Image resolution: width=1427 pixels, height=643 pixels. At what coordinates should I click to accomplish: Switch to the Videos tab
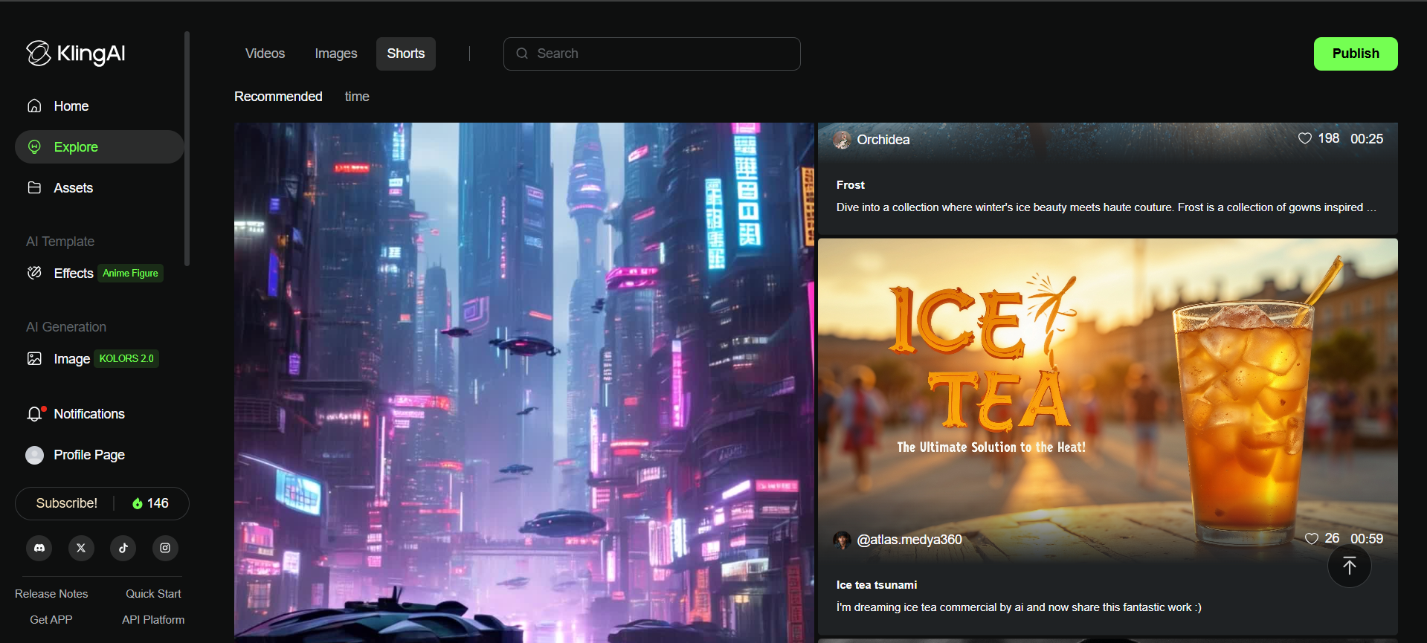tap(265, 54)
